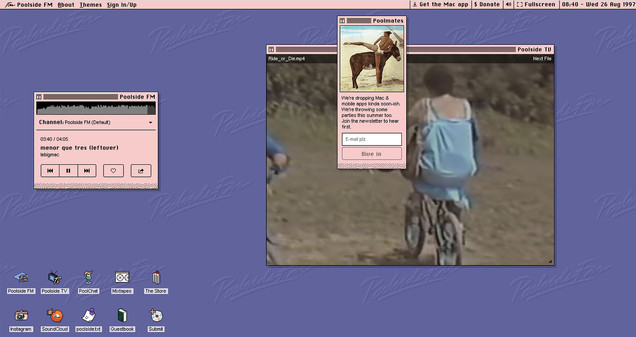This screenshot has height=337, width=636.
Task: Click the Dive in button
Action: click(372, 153)
